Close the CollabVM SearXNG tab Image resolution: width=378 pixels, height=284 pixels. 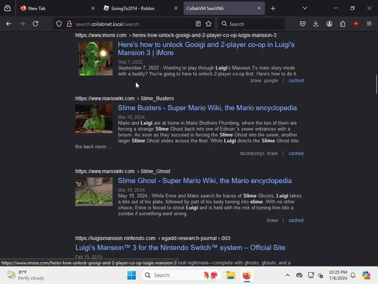(x=259, y=8)
